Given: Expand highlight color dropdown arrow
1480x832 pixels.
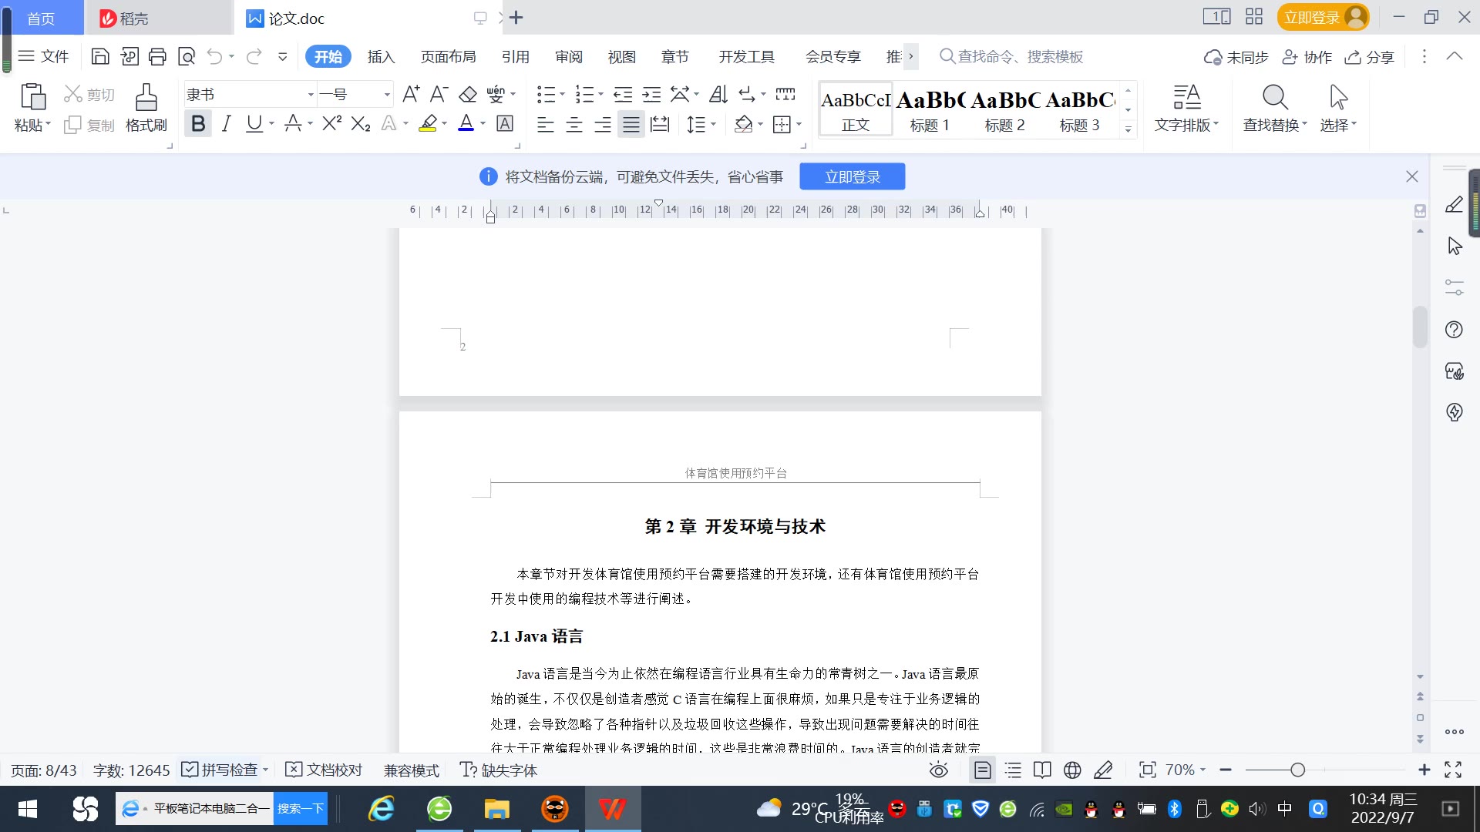Looking at the screenshot, I should 444,124.
